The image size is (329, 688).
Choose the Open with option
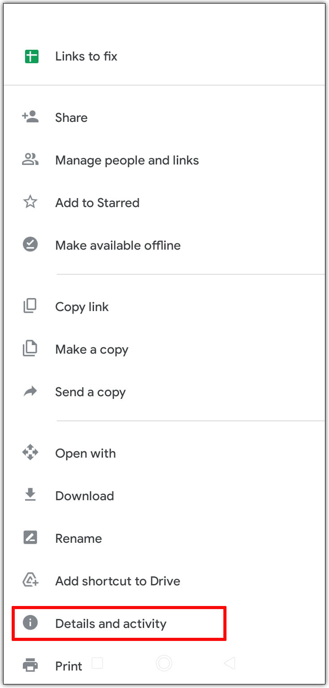click(x=85, y=453)
